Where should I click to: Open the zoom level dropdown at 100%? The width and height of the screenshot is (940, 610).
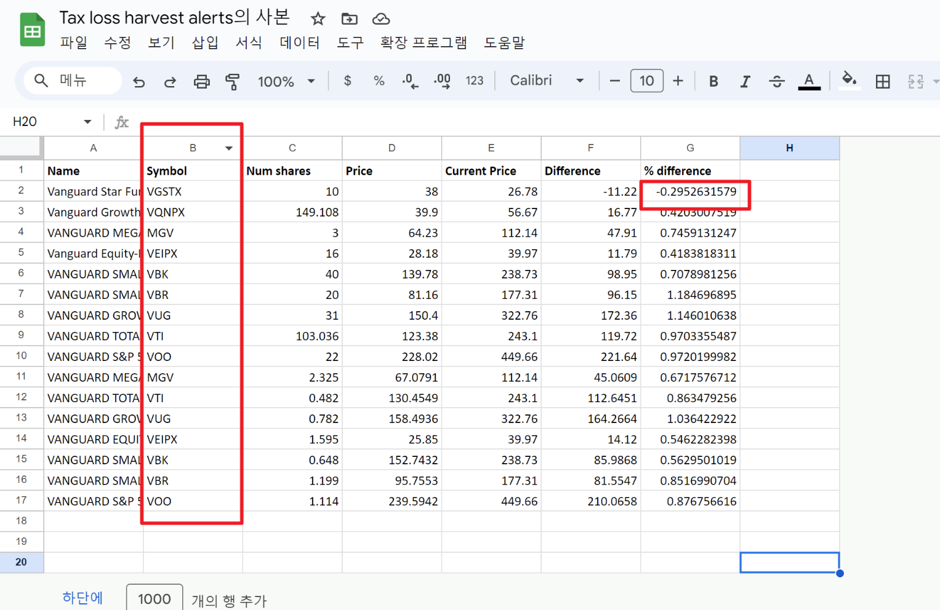click(286, 81)
